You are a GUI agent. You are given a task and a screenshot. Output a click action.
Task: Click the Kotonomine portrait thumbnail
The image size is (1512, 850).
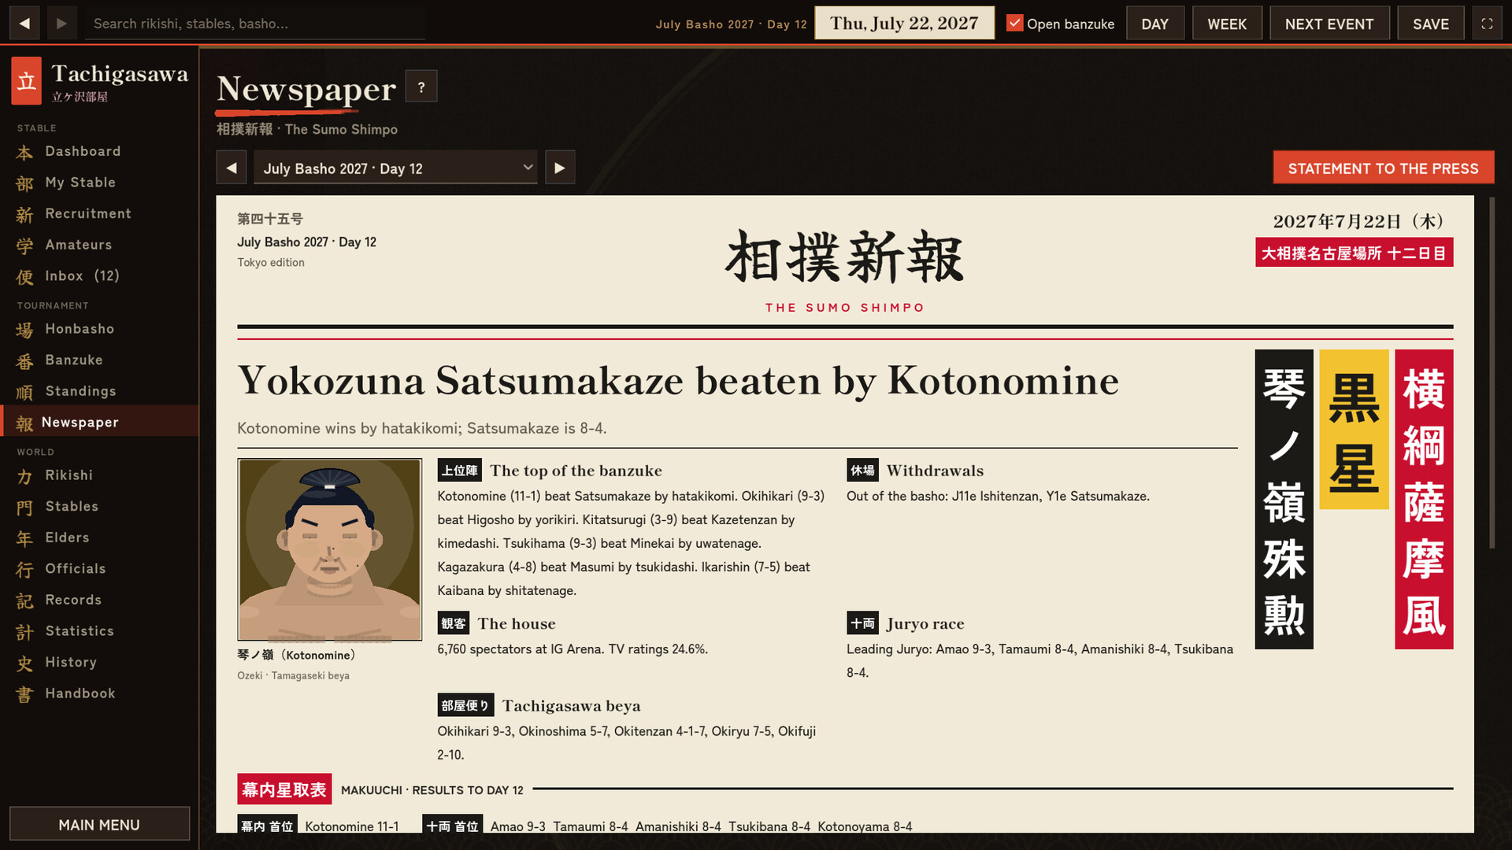click(x=329, y=549)
